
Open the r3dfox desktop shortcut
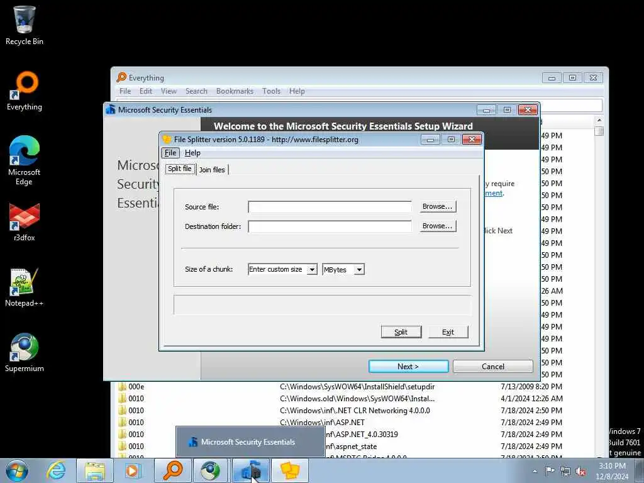tap(25, 222)
